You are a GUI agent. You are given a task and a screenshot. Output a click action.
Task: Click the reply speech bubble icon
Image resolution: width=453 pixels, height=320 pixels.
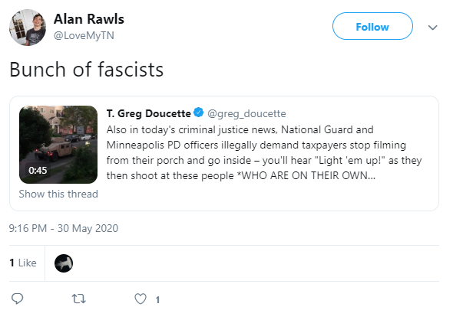pyautogui.click(x=17, y=299)
